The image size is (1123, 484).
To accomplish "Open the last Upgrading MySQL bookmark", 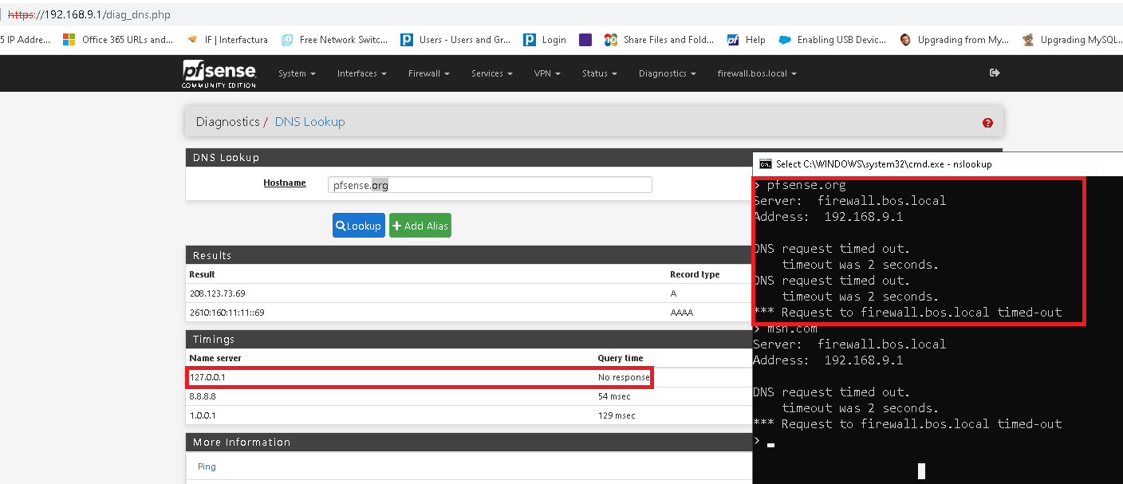I will pyautogui.click(x=1072, y=39).
